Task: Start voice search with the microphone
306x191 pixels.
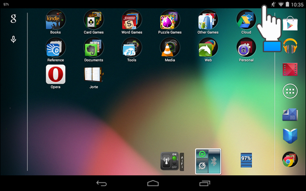Action: 13,39
